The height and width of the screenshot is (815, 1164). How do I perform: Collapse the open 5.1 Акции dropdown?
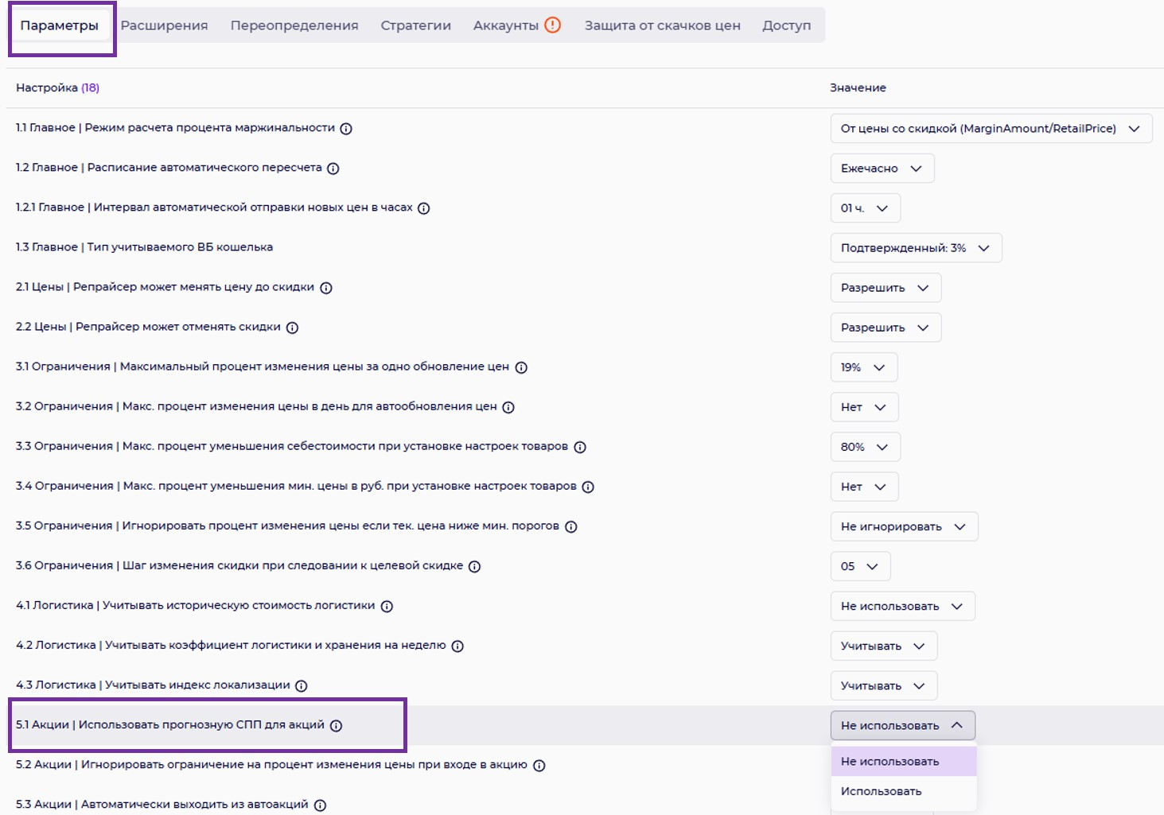[902, 725]
